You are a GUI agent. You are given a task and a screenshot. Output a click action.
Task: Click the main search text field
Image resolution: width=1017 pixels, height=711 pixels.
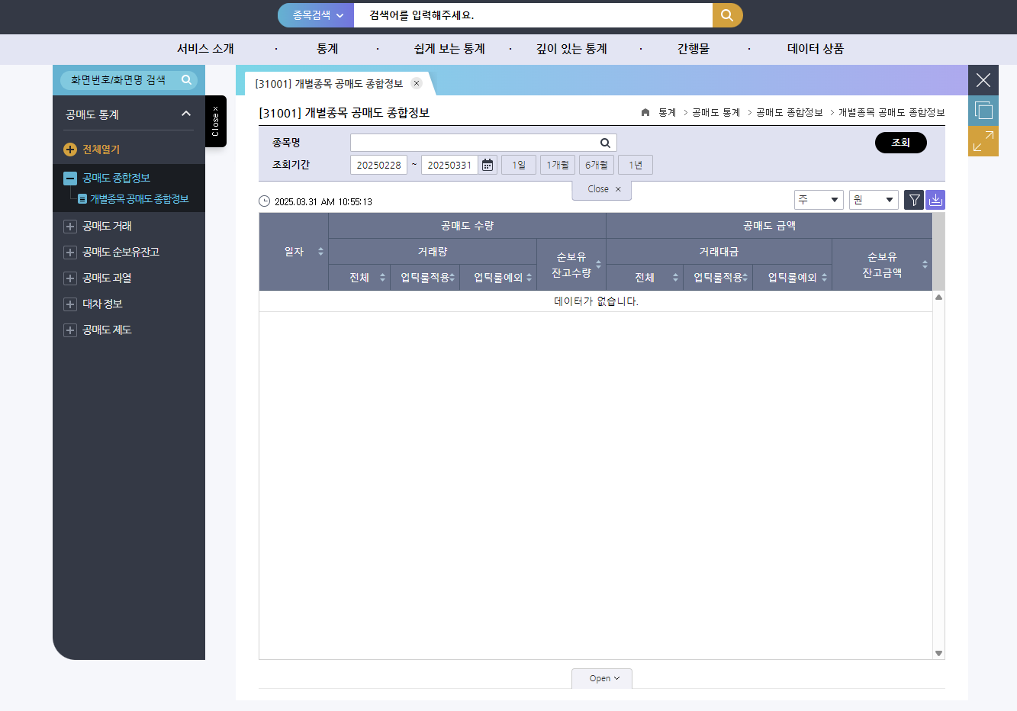tap(533, 15)
